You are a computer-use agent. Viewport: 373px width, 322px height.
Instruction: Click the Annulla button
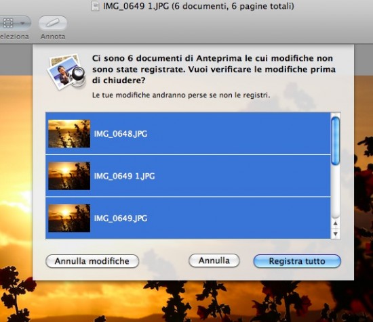[x=214, y=260]
